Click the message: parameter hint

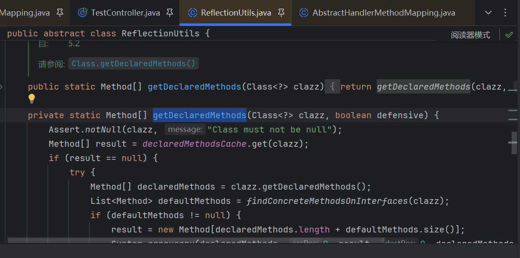(185, 130)
